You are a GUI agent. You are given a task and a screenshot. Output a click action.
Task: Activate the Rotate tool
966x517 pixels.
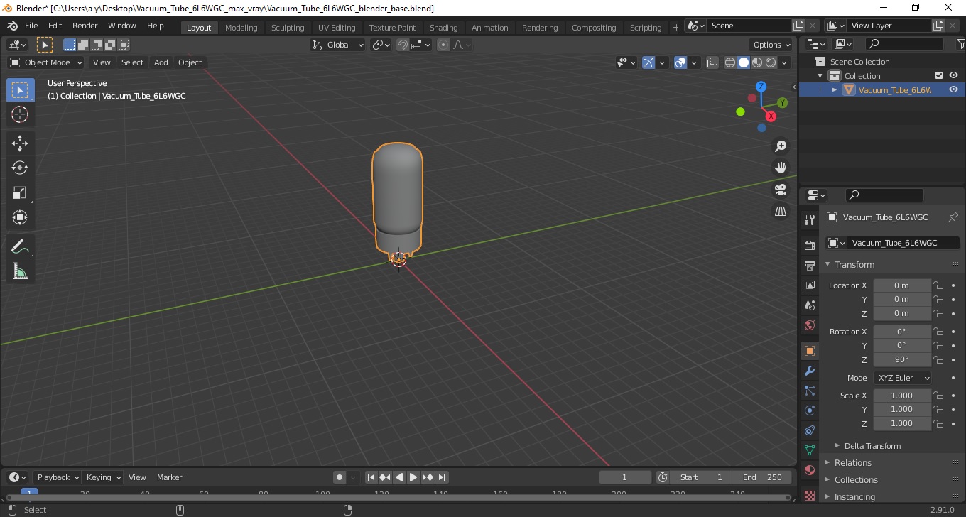click(x=20, y=168)
